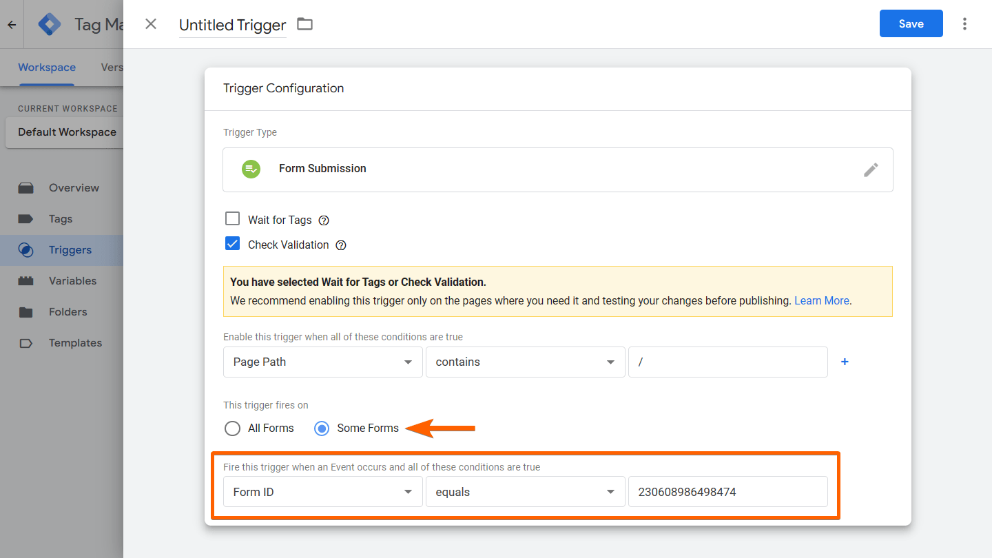Click the folder icon beside Untitled Trigger

click(x=304, y=24)
